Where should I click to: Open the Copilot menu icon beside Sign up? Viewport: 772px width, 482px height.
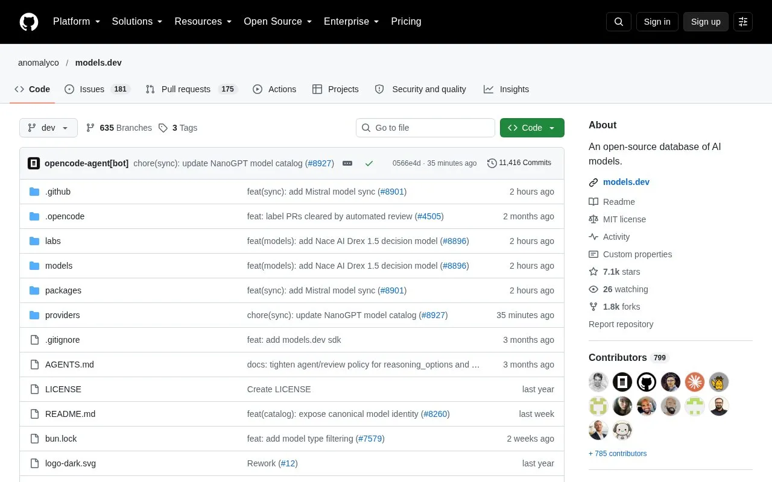pos(743,22)
